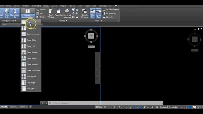
Task: Switch to the Layout1 tab
Action: coord(13,107)
